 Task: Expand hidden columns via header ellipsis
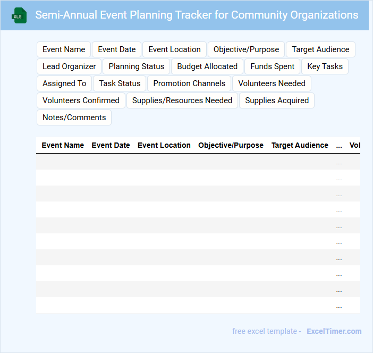339,146
